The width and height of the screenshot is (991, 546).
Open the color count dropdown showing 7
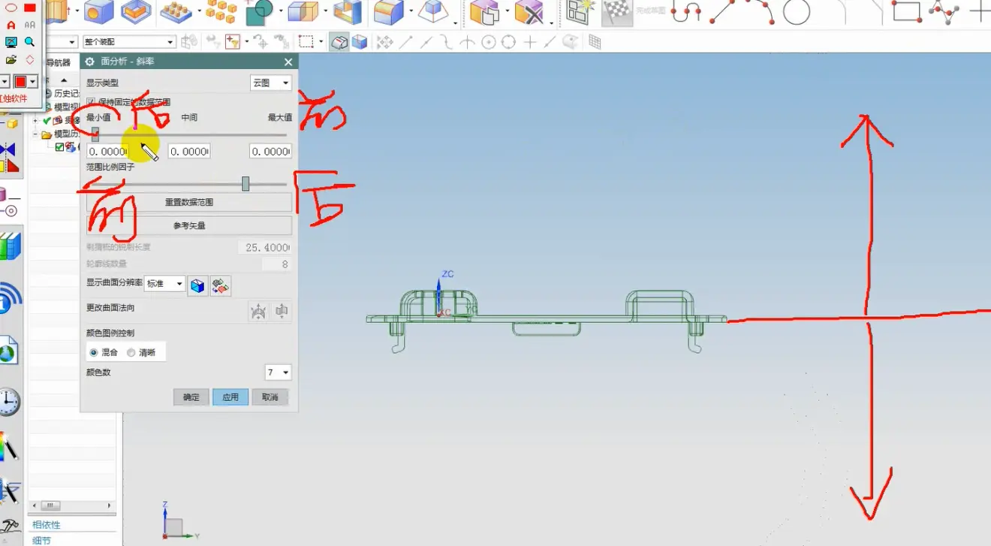(x=278, y=373)
